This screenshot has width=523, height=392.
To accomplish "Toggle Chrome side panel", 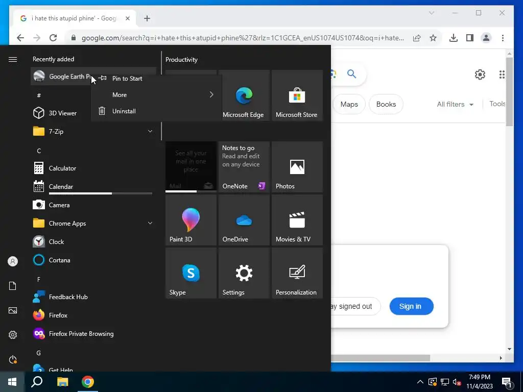I will [470, 38].
